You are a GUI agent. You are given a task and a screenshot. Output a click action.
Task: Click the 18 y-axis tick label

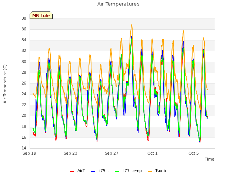coord(24,126)
